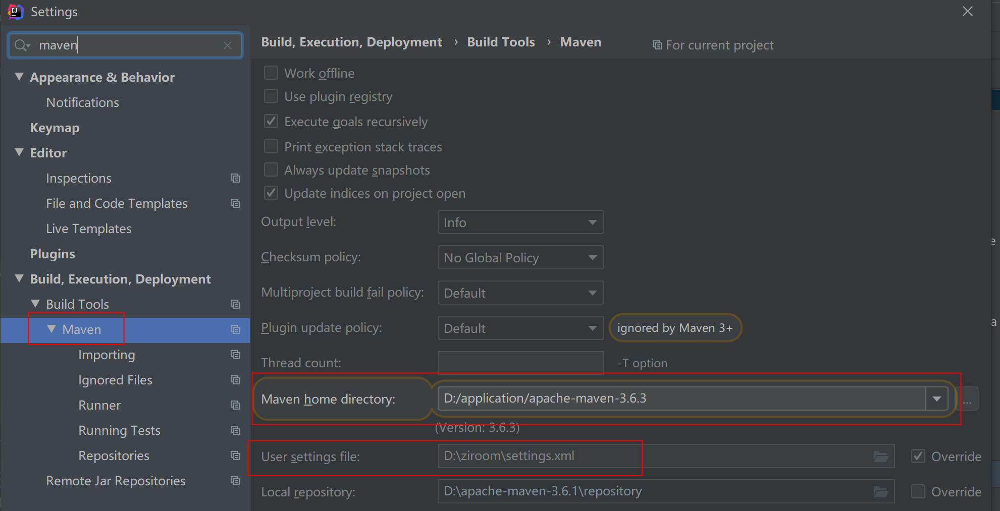Collapse the Build, Execution, Deployment section
Viewport: 1000px width, 511px height.
19,278
